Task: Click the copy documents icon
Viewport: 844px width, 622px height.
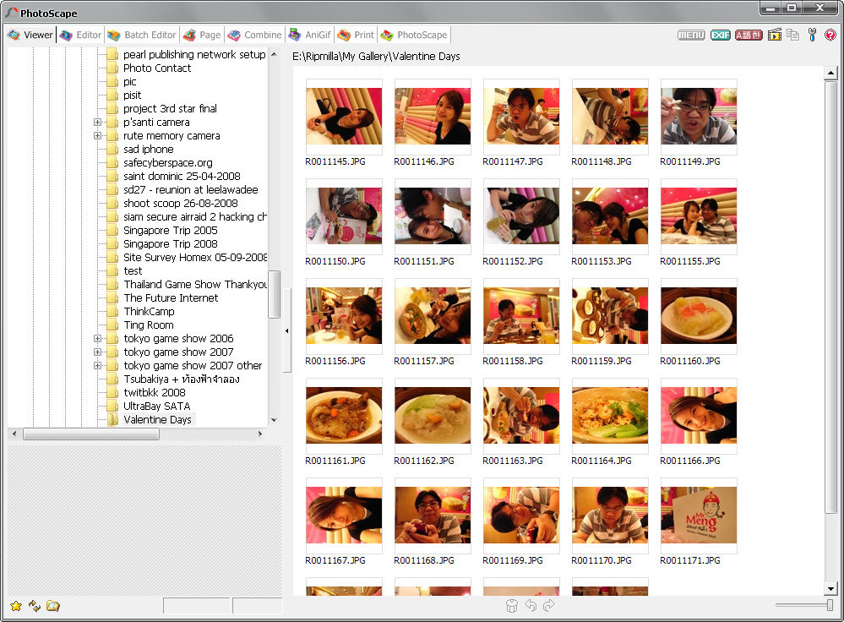Action: tap(792, 35)
